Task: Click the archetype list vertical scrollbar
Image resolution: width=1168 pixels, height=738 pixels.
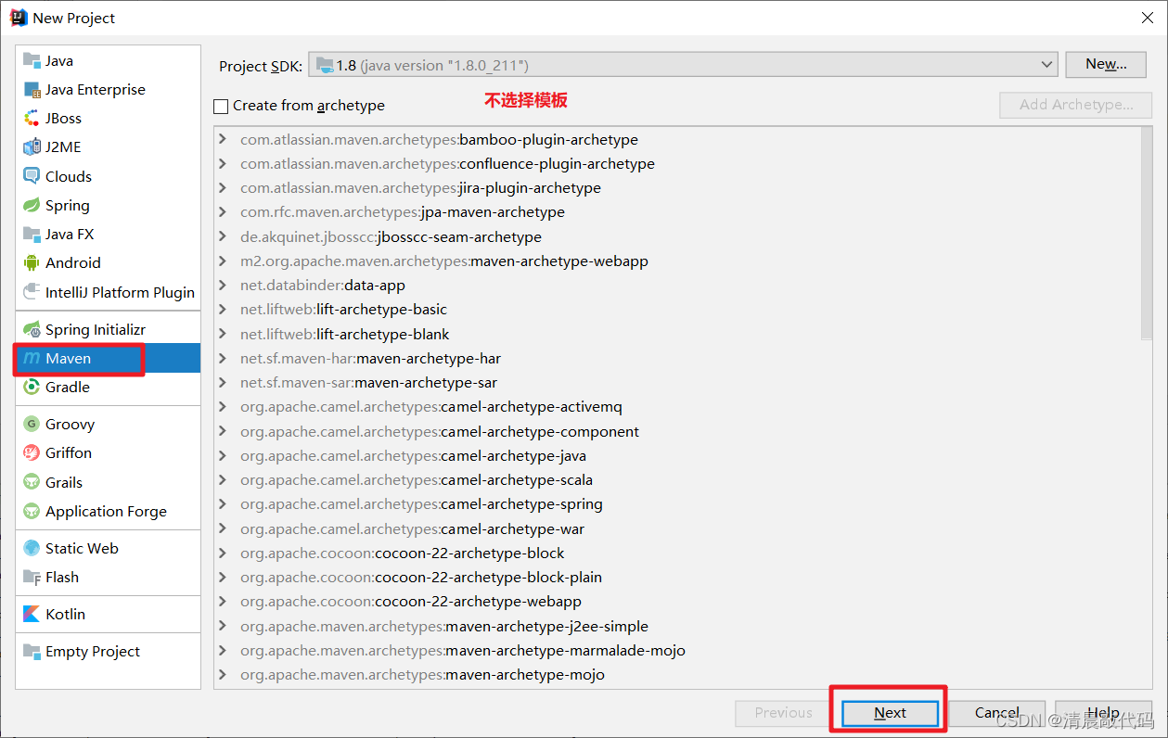Action: click(x=1147, y=232)
